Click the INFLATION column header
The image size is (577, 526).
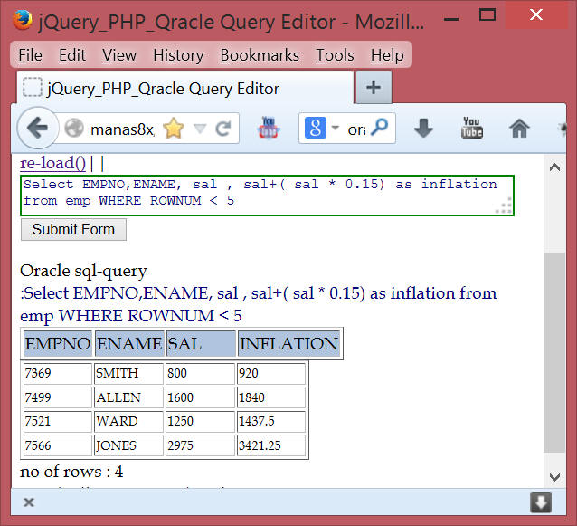click(x=288, y=344)
